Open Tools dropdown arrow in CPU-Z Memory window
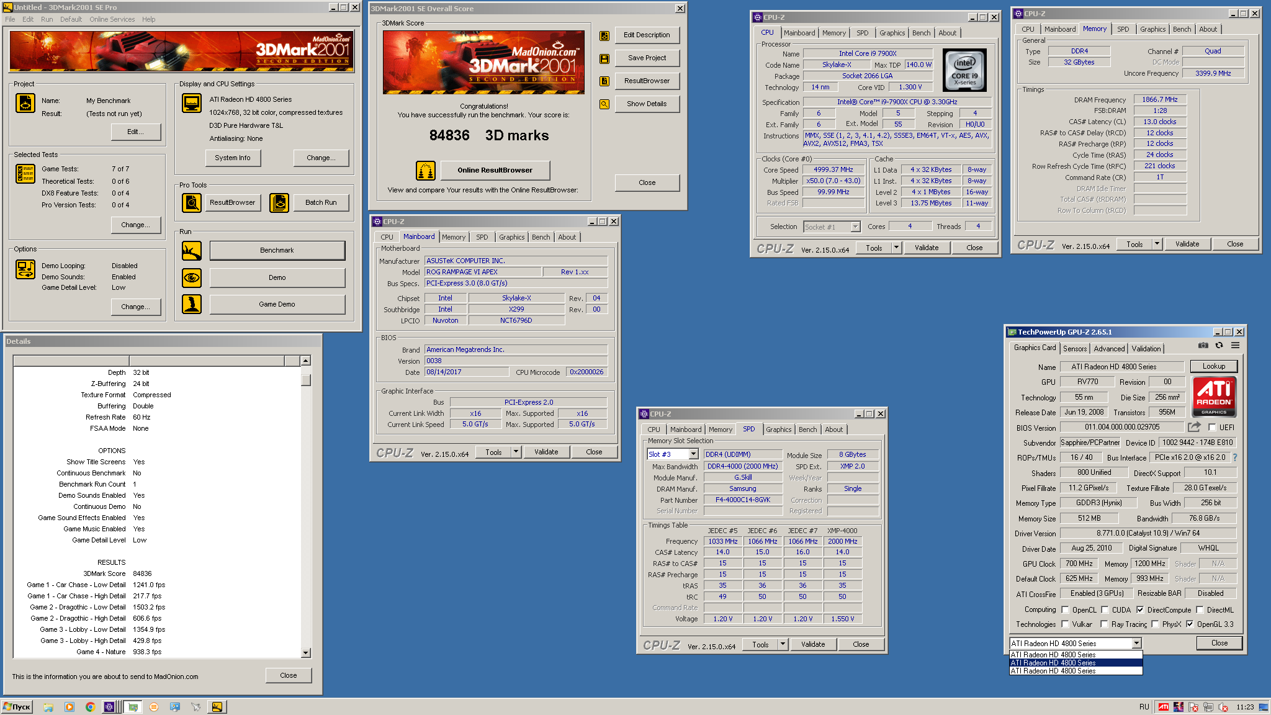Screen dimensions: 1271x715 (x=1156, y=244)
